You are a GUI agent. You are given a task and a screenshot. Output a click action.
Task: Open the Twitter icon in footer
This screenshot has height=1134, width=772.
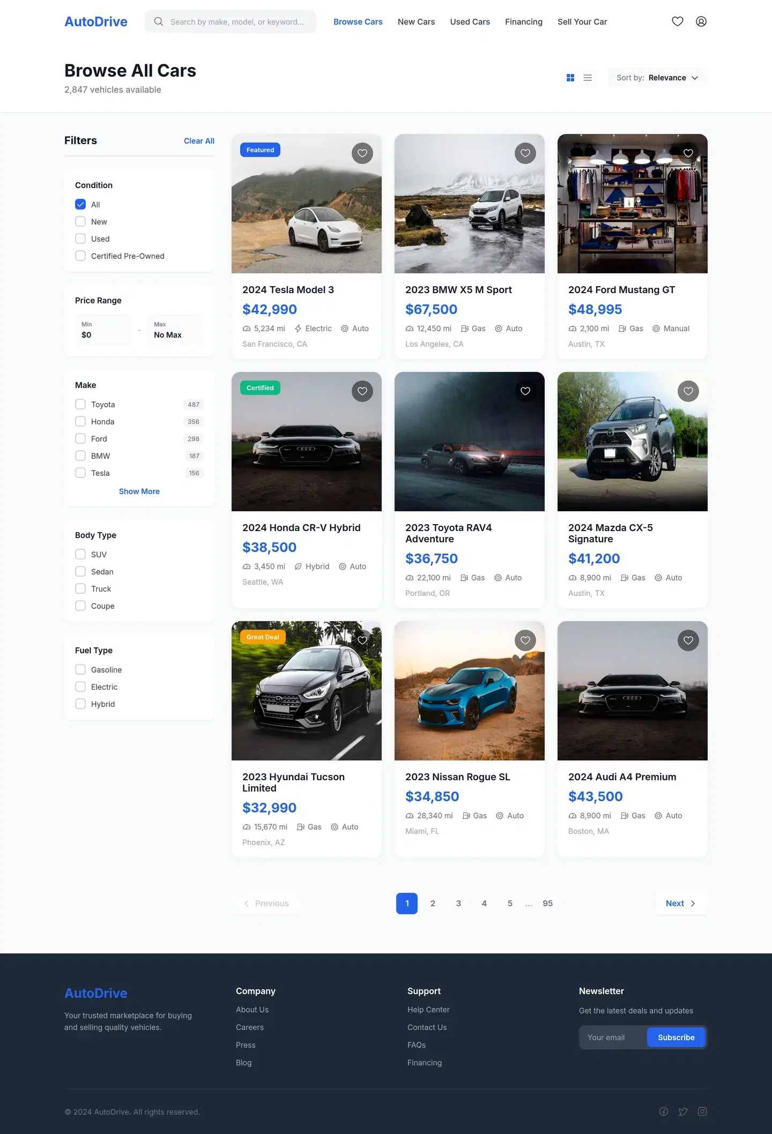click(x=683, y=1111)
